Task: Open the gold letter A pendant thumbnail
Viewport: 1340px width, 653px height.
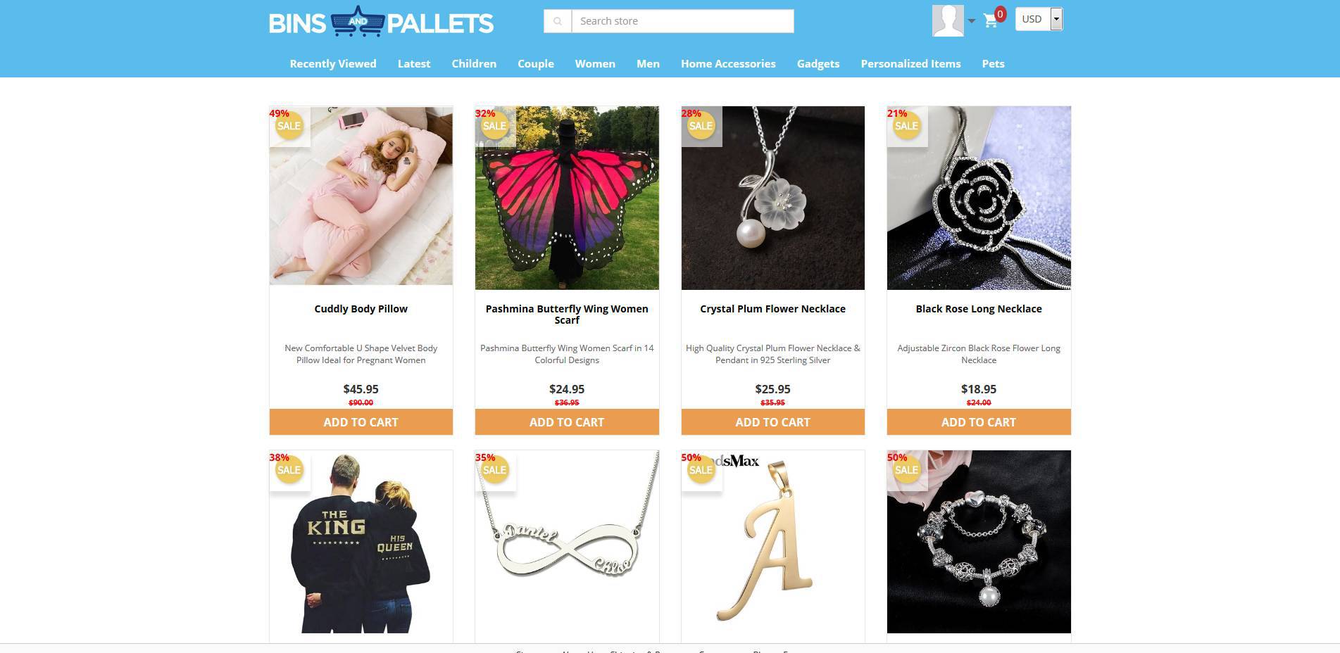Action: pos(772,542)
